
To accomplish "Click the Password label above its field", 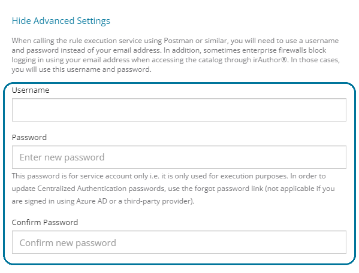I will coord(29,138).
